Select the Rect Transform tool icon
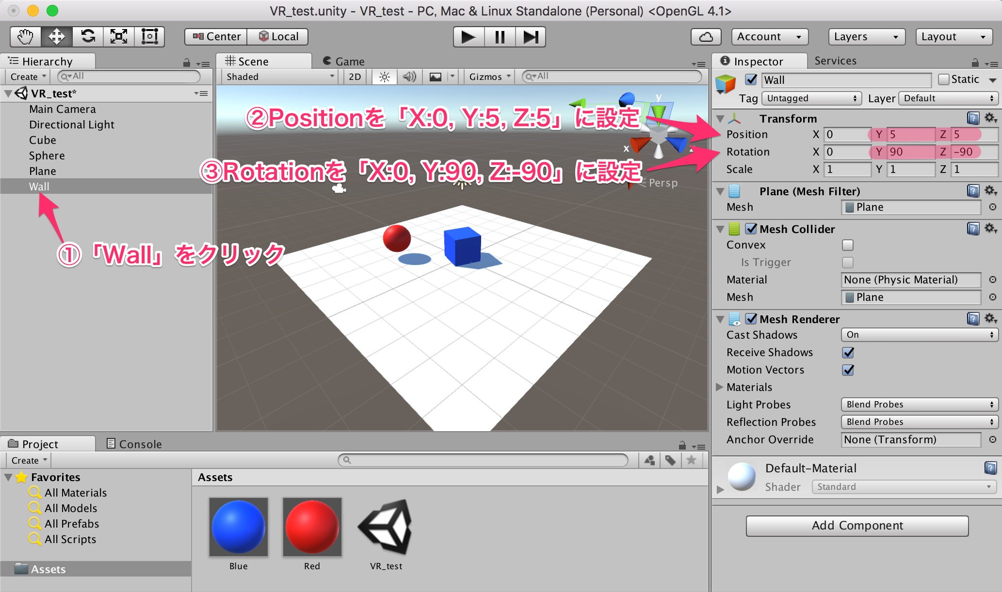The height and width of the screenshot is (592, 1002). [x=149, y=37]
